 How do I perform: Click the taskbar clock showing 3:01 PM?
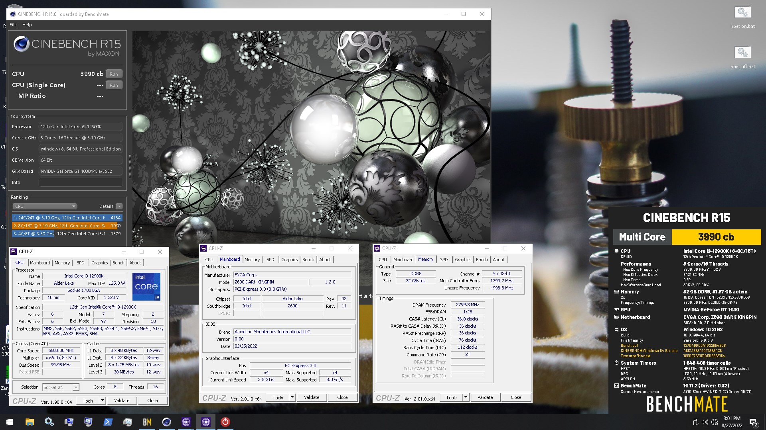[732, 422]
